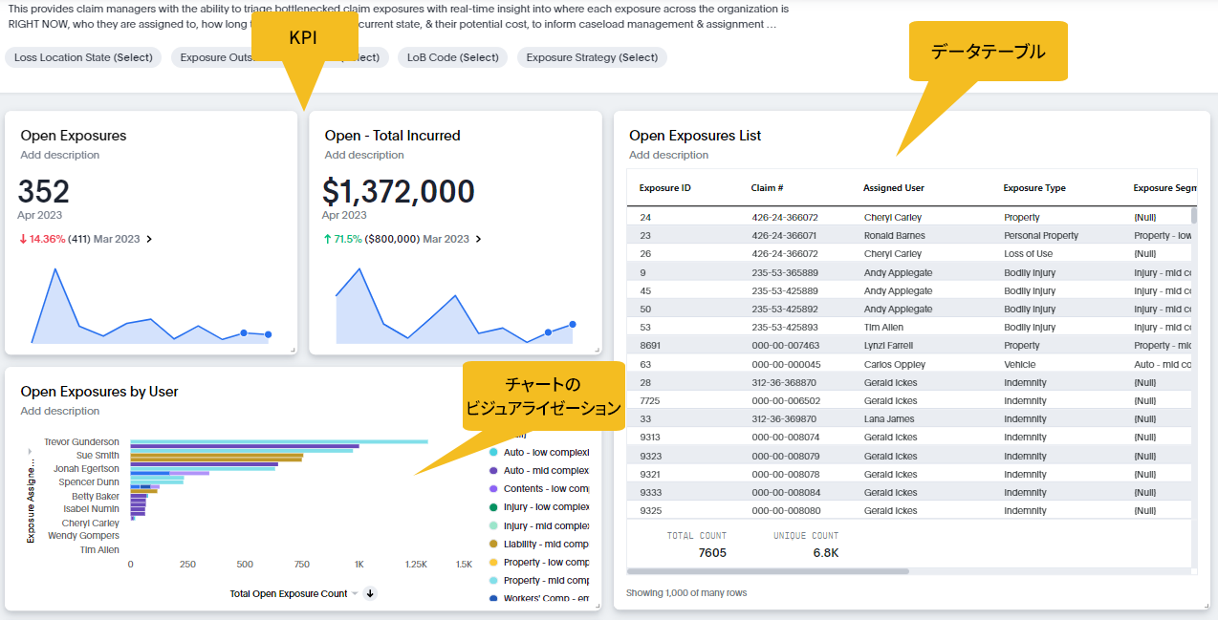Expand comparison chevron in Open - Total Incurred KPI
This screenshot has height=620, width=1218.
pyautogui.click(x=478, y=239)
